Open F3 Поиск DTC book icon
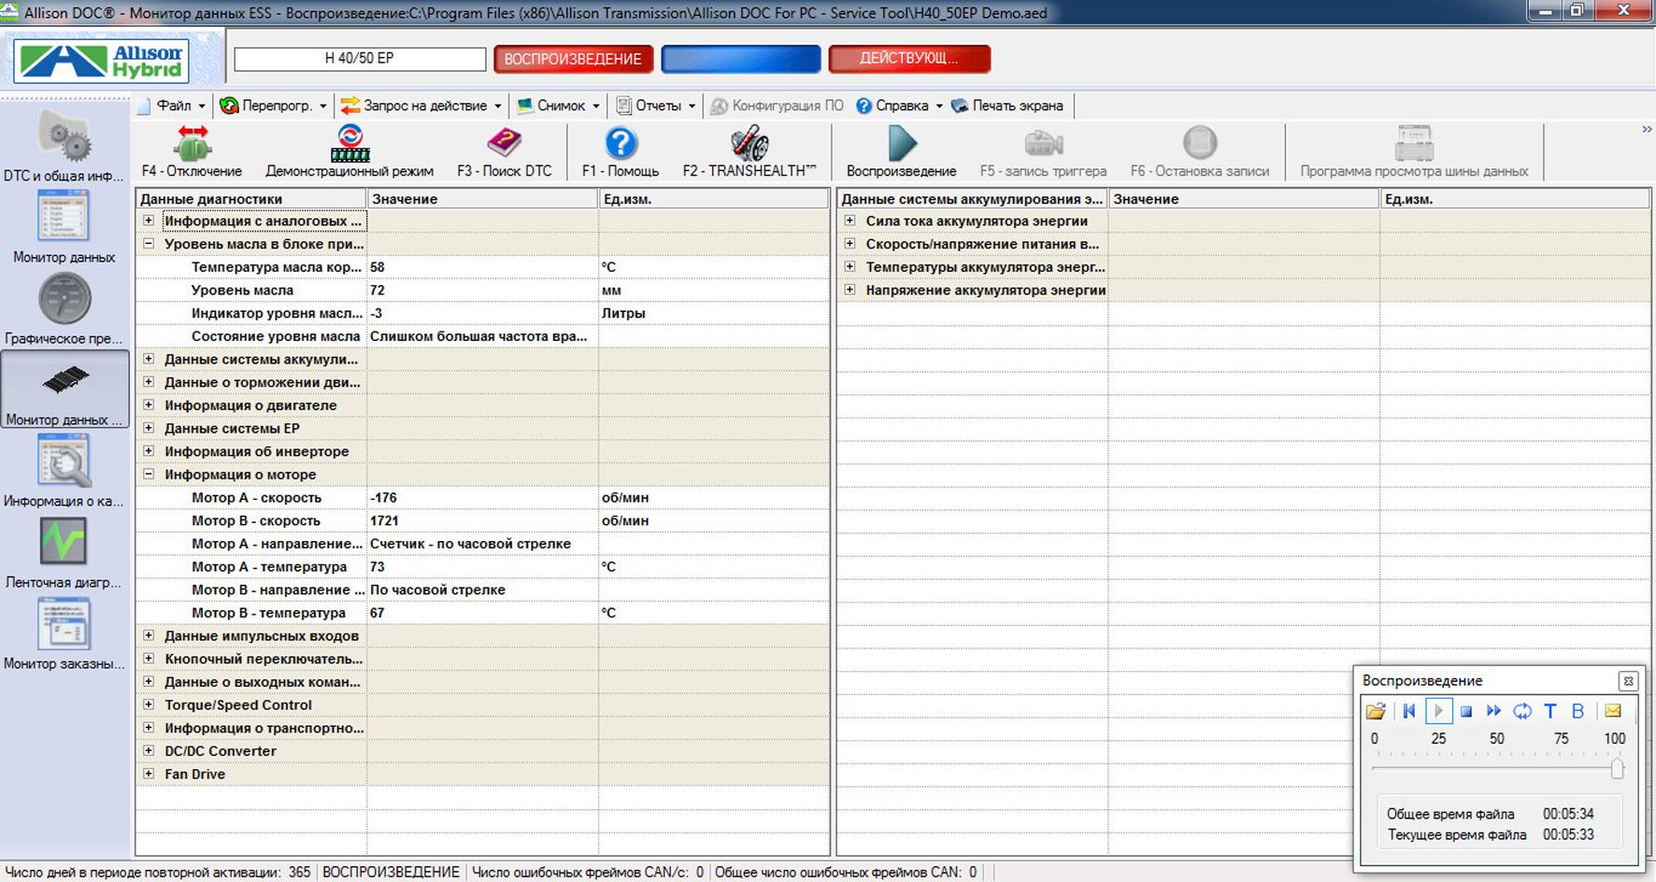1656x882 pixels. point(504,145)
